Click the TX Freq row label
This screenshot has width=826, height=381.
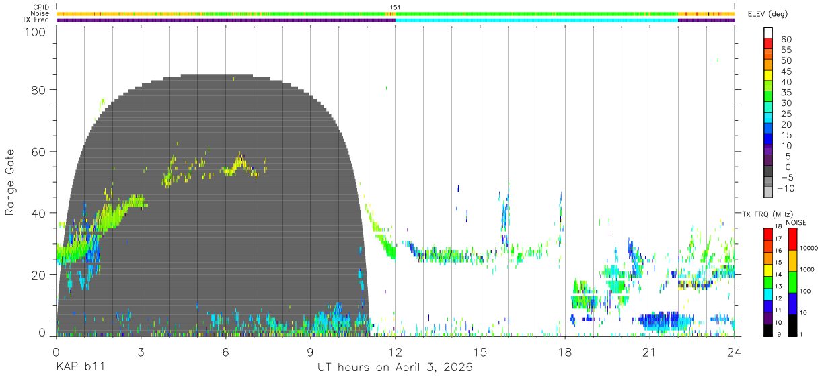tap(36, 19)
